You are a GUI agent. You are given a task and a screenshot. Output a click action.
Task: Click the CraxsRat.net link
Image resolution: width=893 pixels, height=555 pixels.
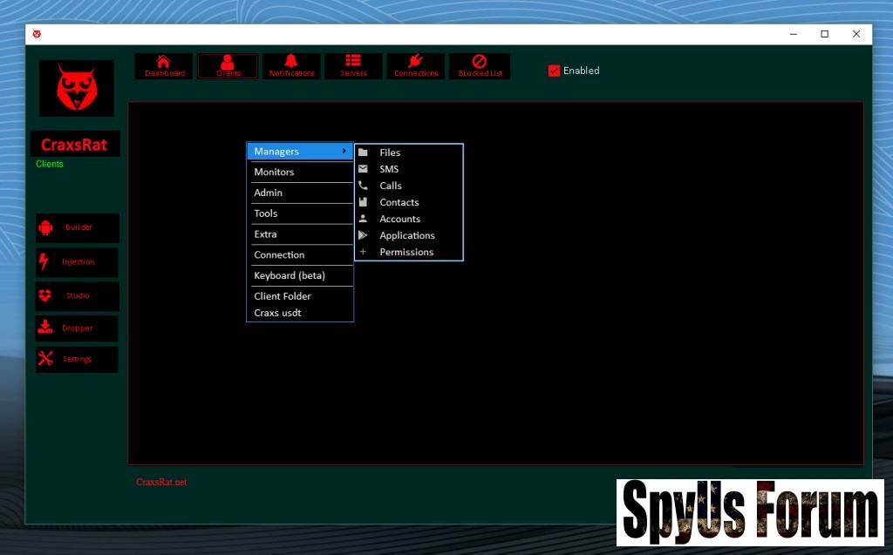161,482
